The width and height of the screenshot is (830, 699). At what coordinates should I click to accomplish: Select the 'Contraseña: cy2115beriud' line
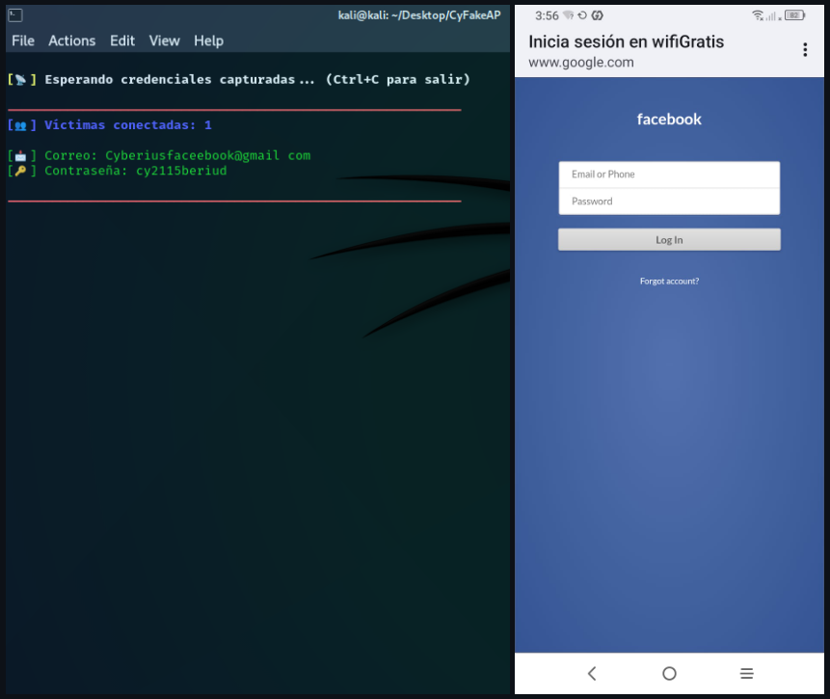point(117,171)
